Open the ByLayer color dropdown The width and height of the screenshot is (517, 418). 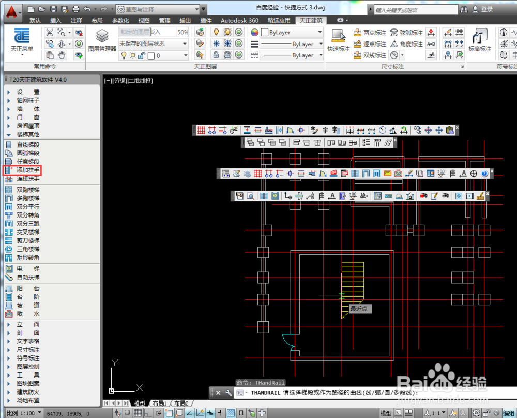click(x=292, y=33)
